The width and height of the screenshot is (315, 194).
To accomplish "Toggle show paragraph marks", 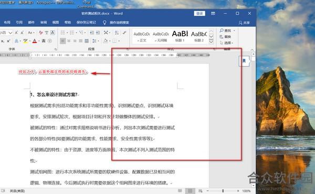I will point(124,33).
